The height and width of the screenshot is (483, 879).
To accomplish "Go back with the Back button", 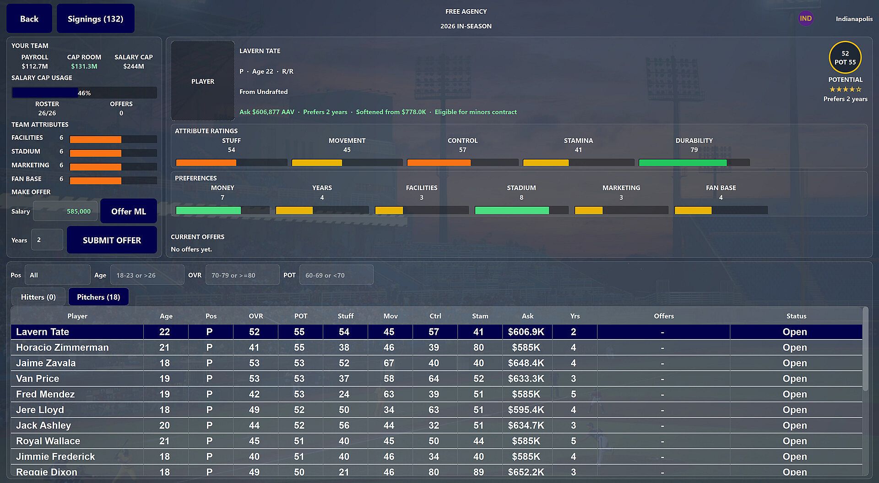I will point(29,19).
